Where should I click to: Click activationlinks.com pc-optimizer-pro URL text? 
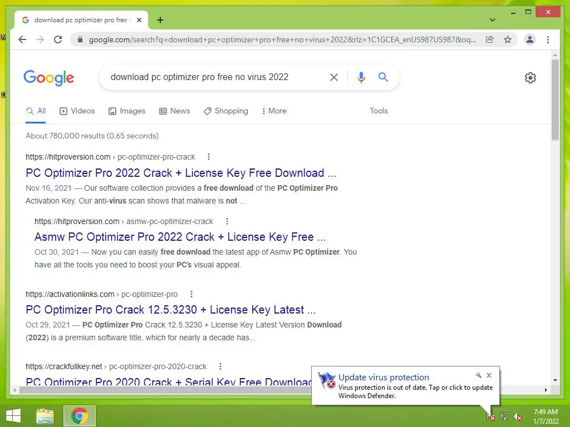click(x=101, y=294)
